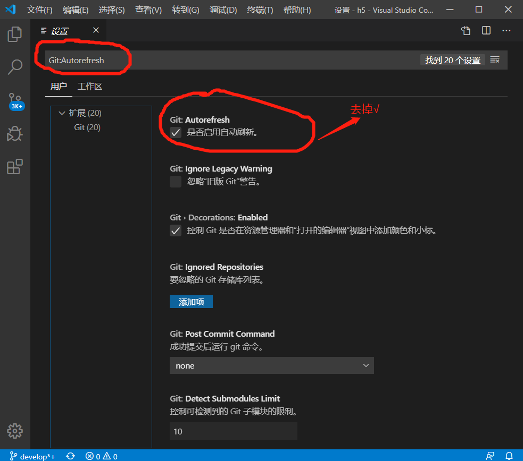Open the 选择(S) menu
Screen dimensions: 523x461
(x=111, y=10)
